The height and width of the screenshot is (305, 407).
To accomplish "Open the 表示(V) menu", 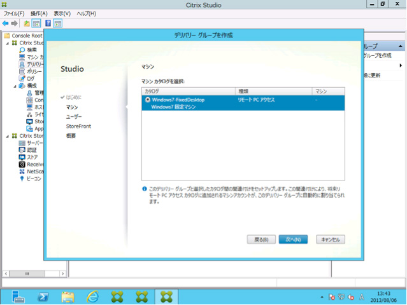I will 62,14.
